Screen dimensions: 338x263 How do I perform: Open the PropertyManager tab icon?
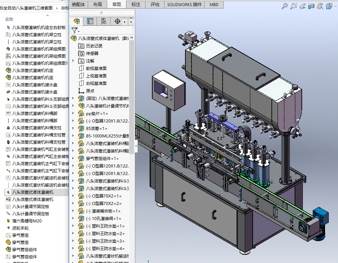coord(90,21)
